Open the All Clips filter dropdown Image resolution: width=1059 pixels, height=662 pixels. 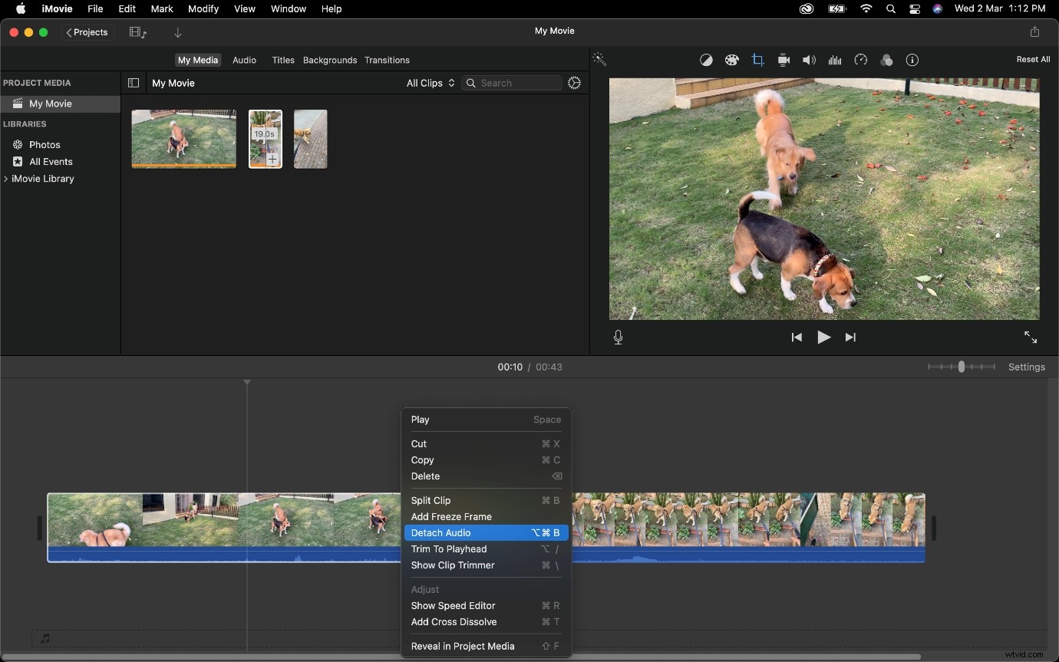tap(430, 83)
